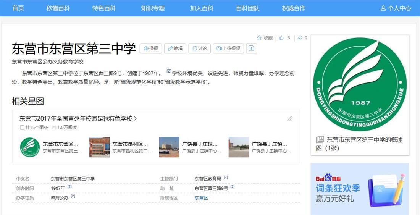Like the article with thumbs-up icon

pyautogui.click(x=281, y=38)
